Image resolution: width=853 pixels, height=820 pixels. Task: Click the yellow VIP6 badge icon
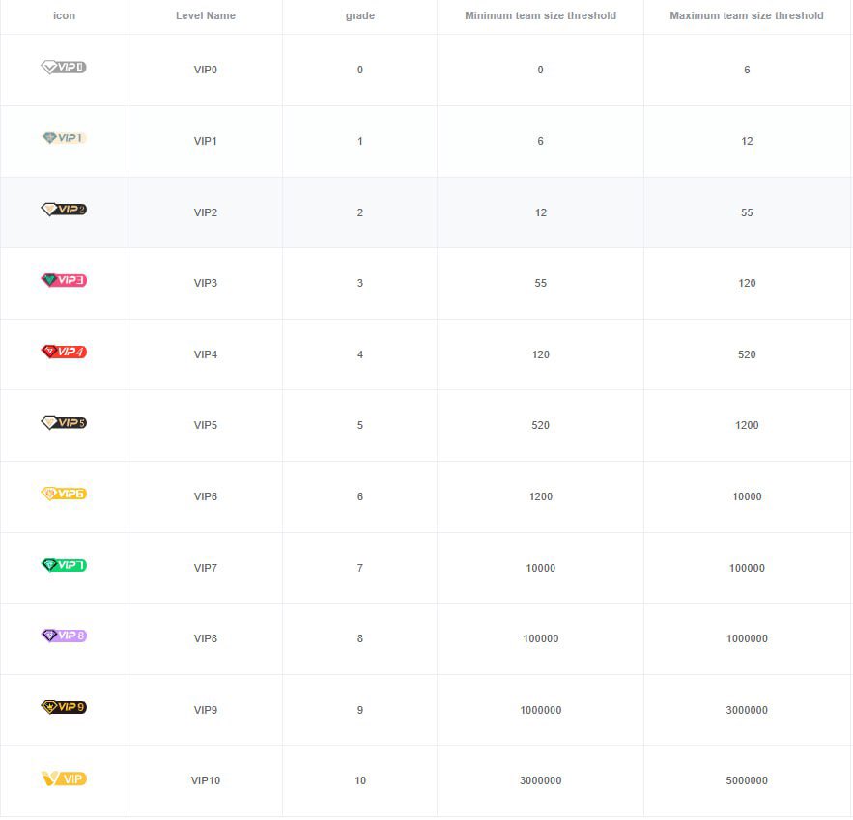point(64,493)
